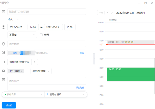Expand the video meeting options arrow
The width and height of the screenshot is (155, 109).
(35, 62)
